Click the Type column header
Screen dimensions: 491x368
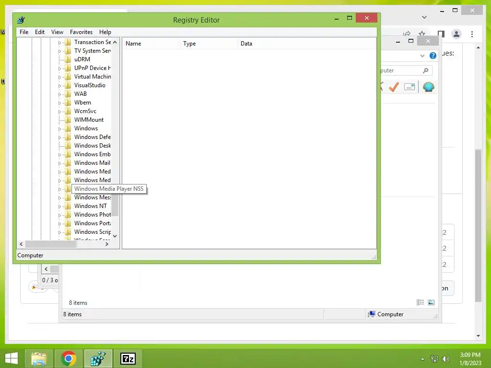[x=208, y=44]
